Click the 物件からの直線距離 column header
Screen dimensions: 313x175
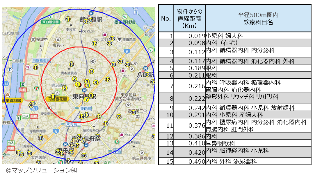click(x=189, y=18)
